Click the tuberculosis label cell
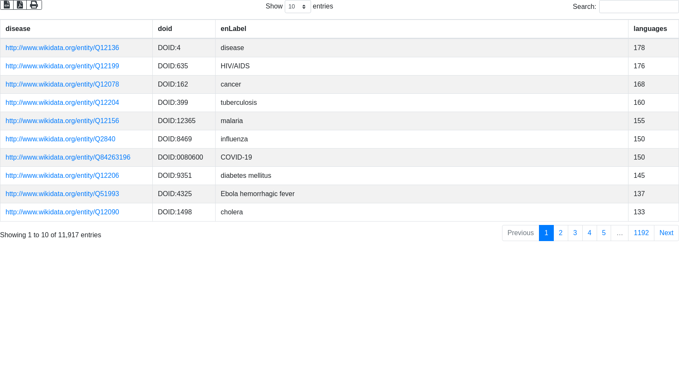This screenshot has height=382, width=679. tap(422, 103)
